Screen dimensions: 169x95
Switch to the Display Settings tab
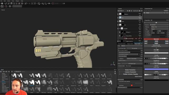pos(130,44)
